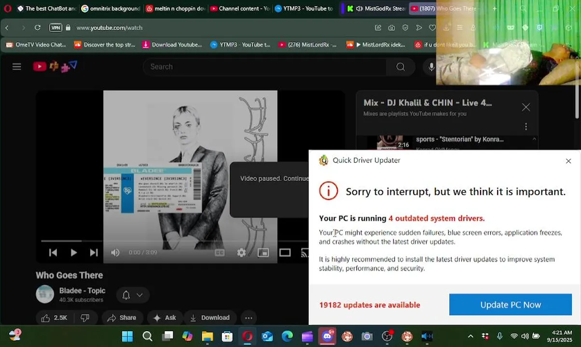Mute the video with speaker icon
This screenshot has height=347, width=581.
tap(115, 253)
